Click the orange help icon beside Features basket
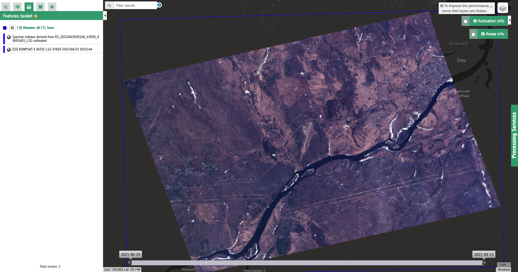518x272 pixels. [x=36, y=16]
